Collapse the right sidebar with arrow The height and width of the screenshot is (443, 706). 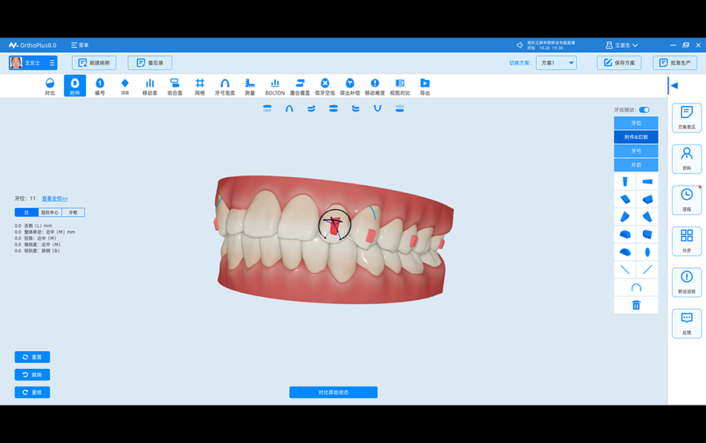674,85
